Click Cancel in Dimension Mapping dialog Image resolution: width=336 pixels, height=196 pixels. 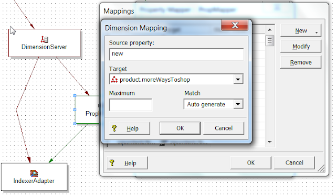(x=224, y=128)
